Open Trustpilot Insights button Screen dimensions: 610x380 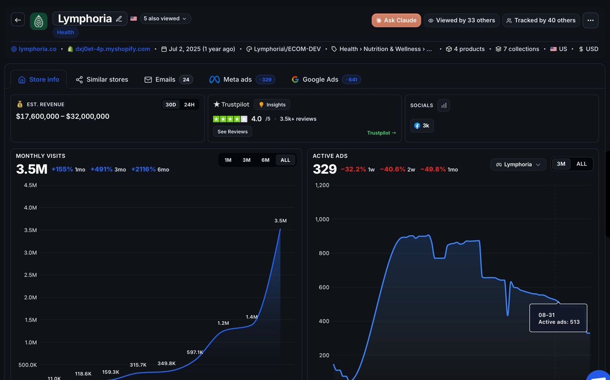pyautogui.click(x=272, y=105)
